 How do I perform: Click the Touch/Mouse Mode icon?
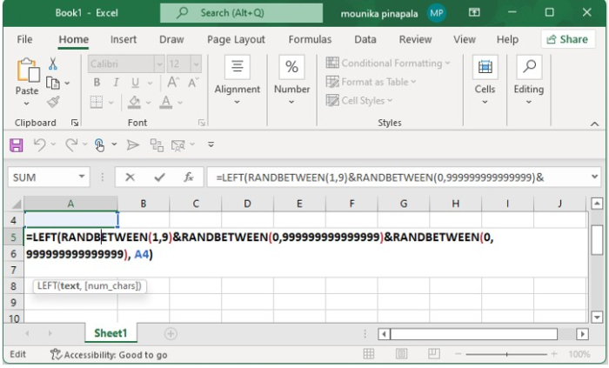(x=100, y=145)
